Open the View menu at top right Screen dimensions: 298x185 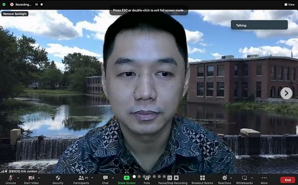tap(289, 4)
